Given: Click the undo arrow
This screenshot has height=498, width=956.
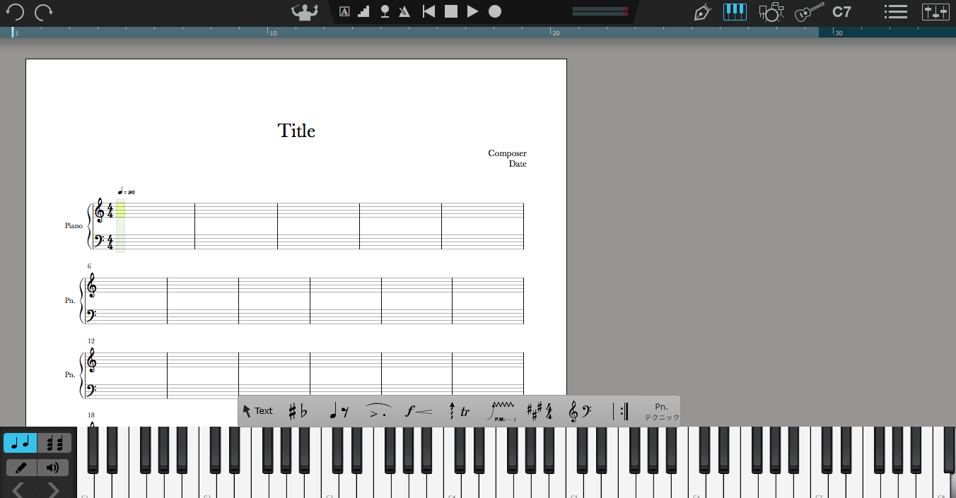Looking at the screenshot, I should (x=15, y=12).
